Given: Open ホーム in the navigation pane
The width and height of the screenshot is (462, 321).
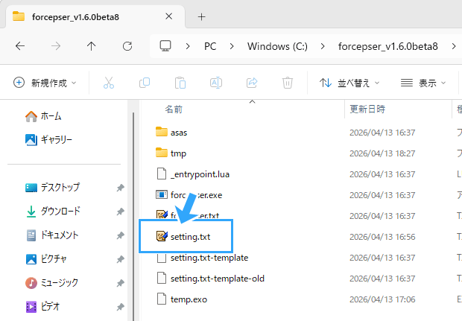Looking at the screenshot, I should click(x=43, y=116).
